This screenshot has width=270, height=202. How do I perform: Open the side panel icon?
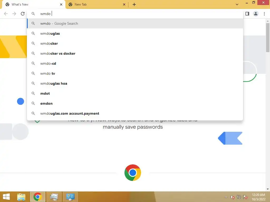[x=247, y=14]
